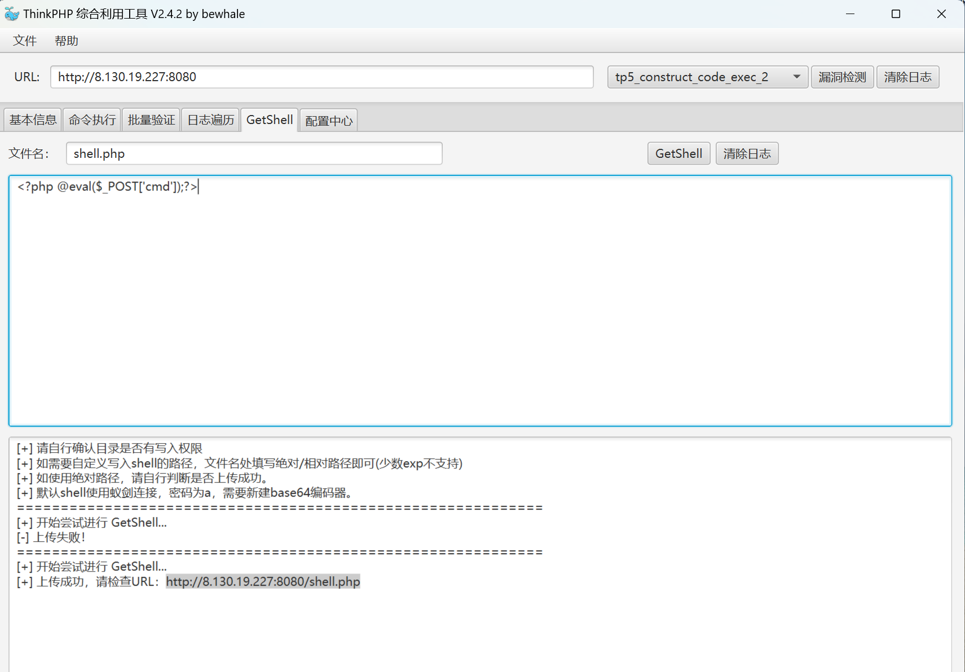Click the highlighted shell.php URL in log
This screenshot has width=965, height=672.
click(263, 582)
